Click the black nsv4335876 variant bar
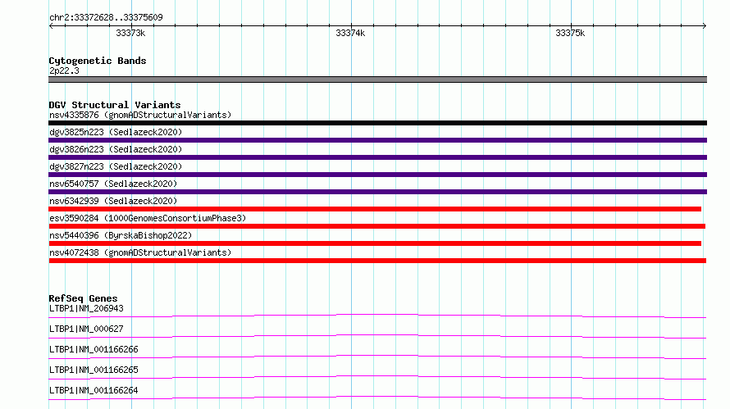This screenshot has height=409, width=730. (x=377, y=123)
